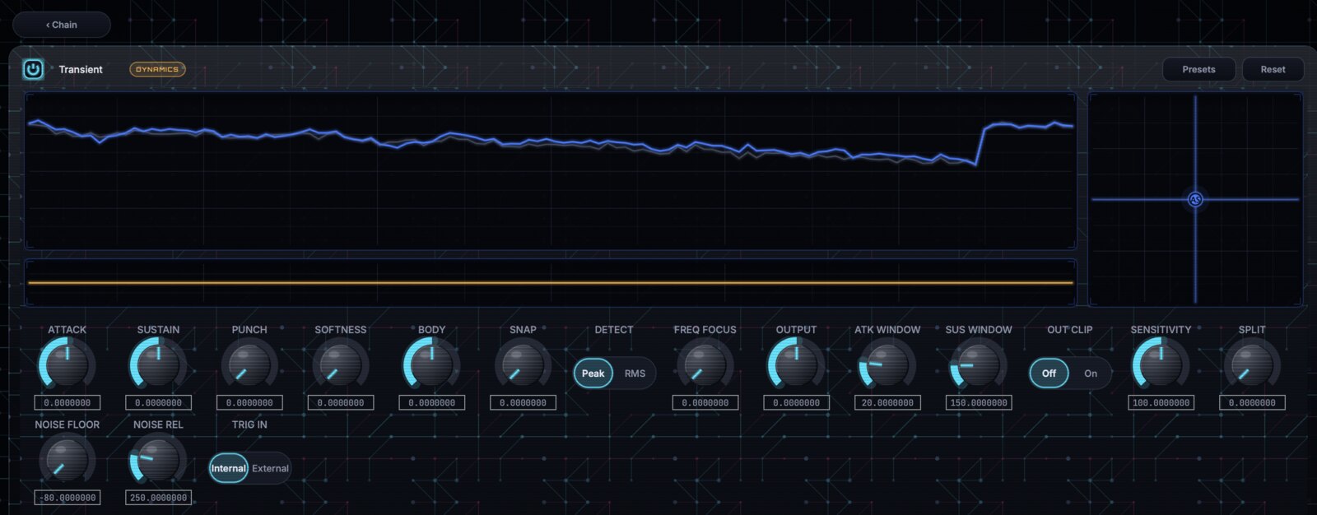Click the SPLIT knob
Screen dimensions: 1317x515
1252,364
